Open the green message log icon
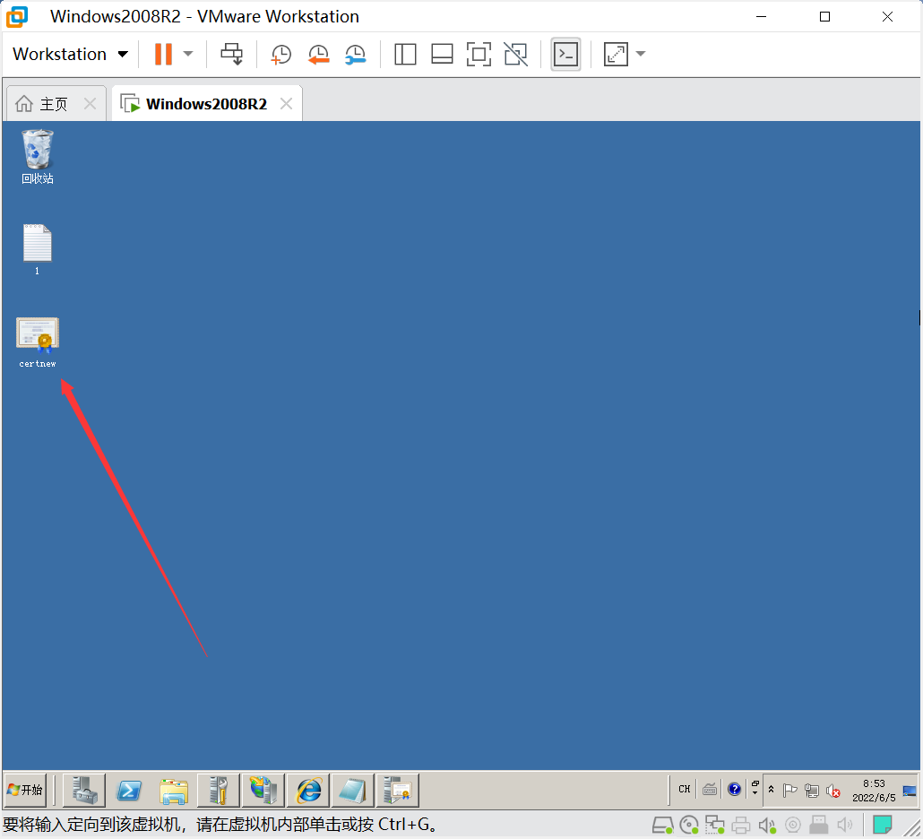This screenshot has width=923, height=839. pyautogui.click(x=882, y=825)
